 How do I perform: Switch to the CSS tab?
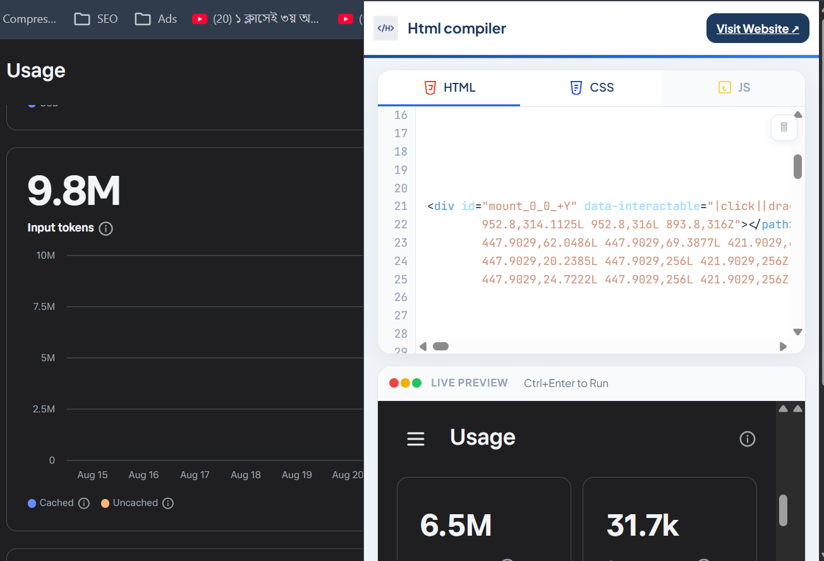click(591, 88)
